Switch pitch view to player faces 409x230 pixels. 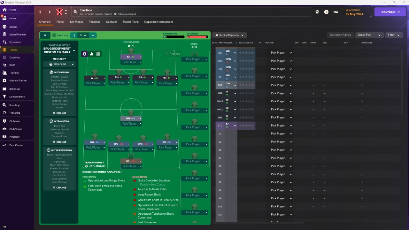pos(84,54)
